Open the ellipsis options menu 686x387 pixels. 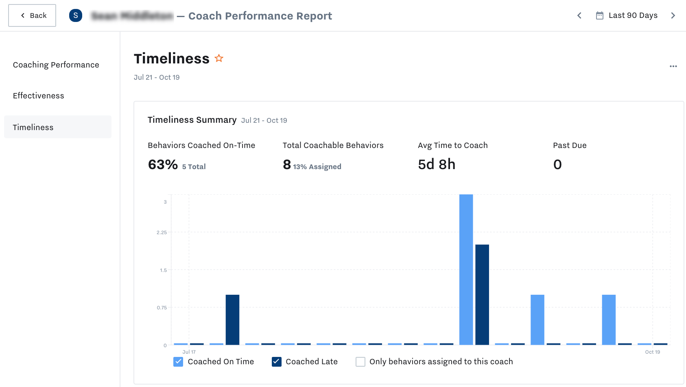coord(673,66)
